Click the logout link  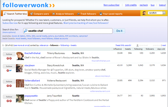[162, 5]
